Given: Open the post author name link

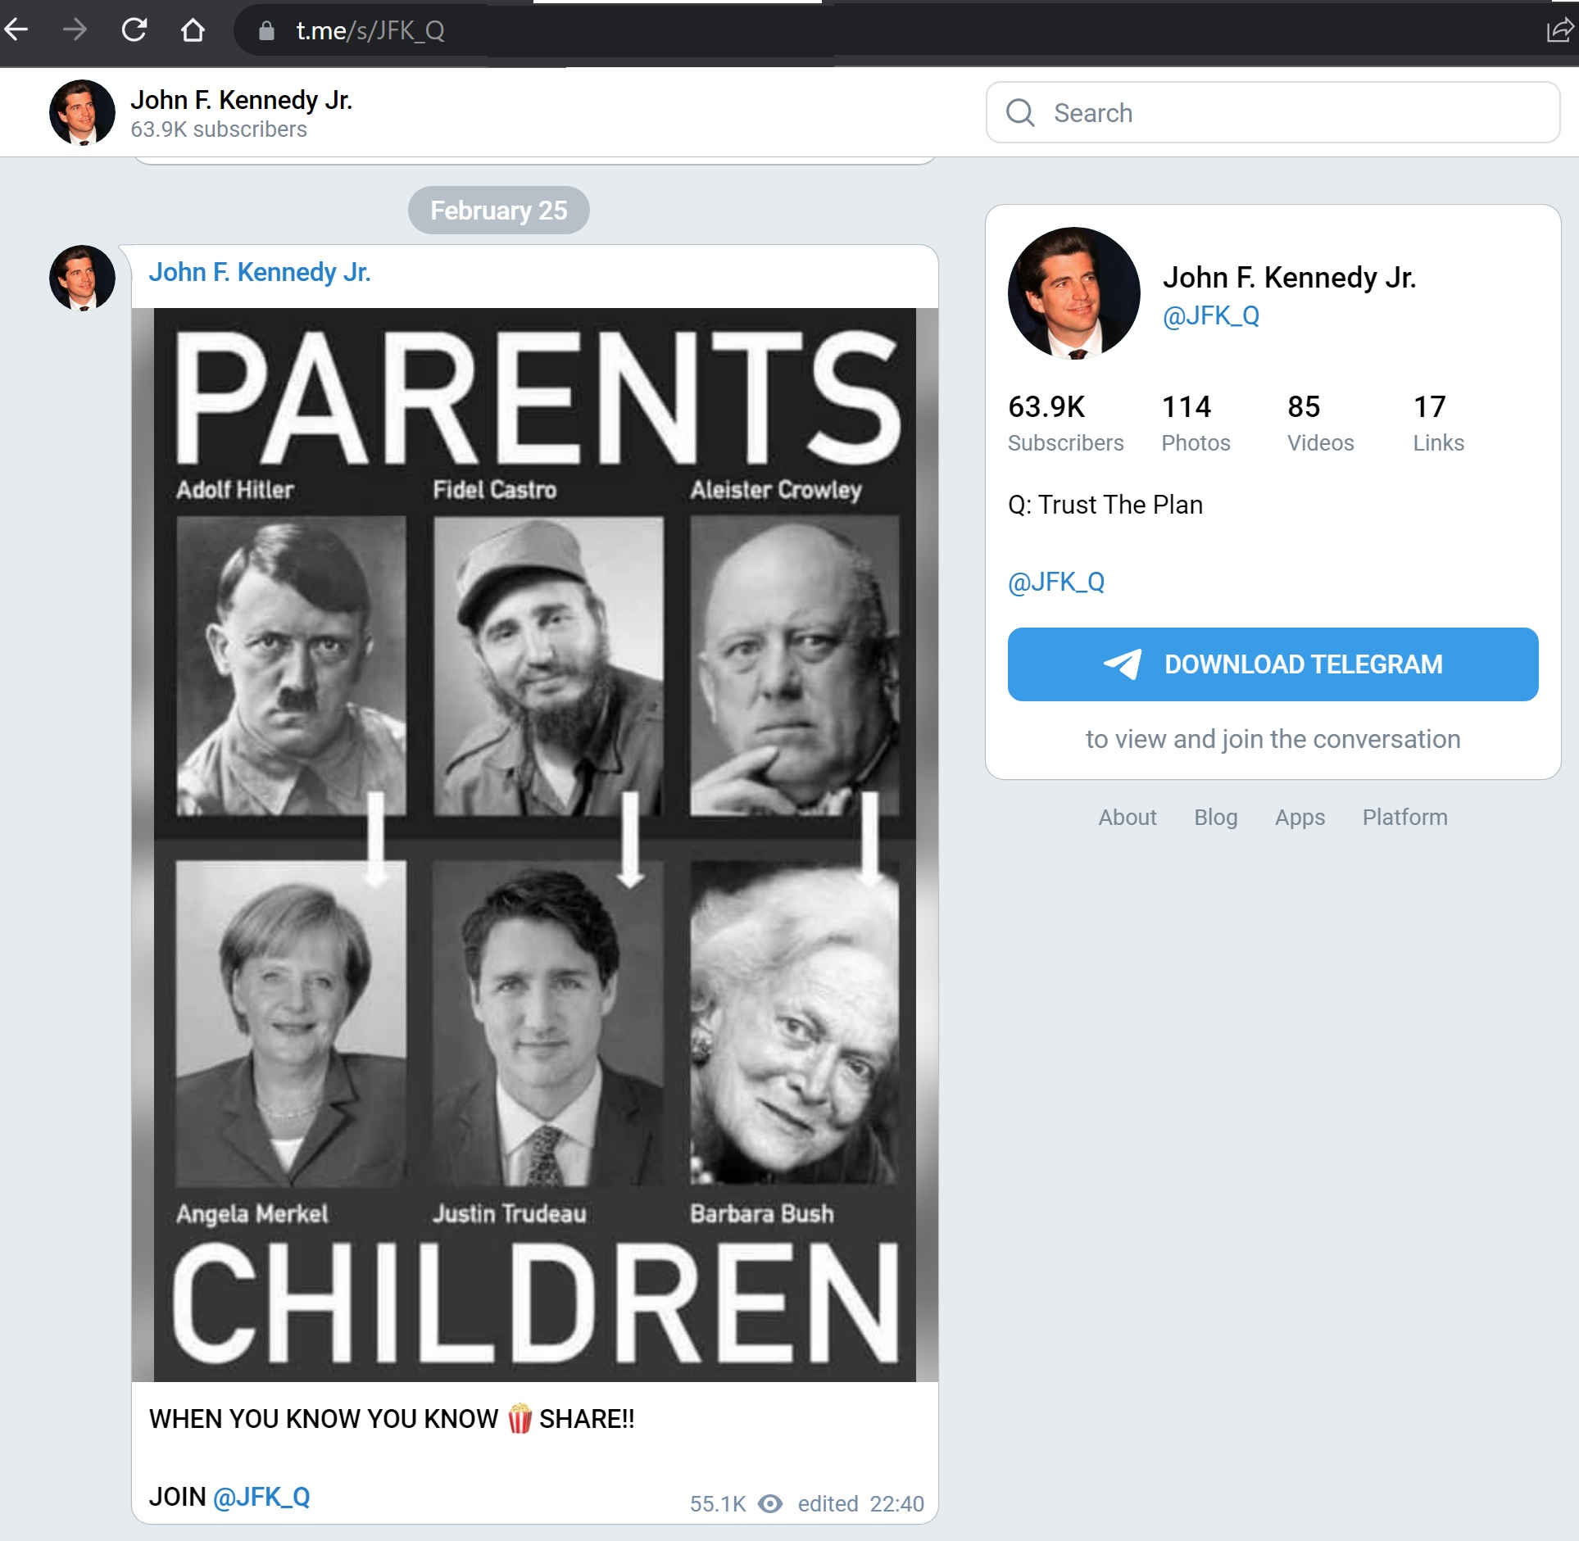Looking at the screenshot, I should tap(259, 272).
